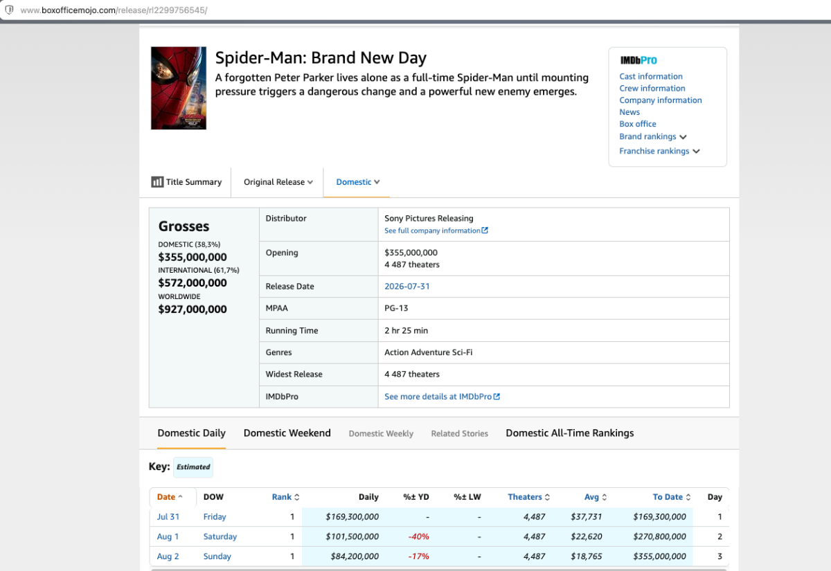
Task: Click the PG-13 MPAA rating value
Action: click(x=397, y=309)
